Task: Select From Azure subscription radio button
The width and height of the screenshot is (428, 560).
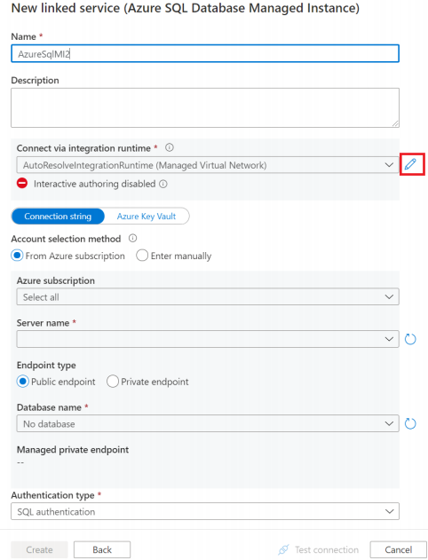Action: (x=17, y=256)
